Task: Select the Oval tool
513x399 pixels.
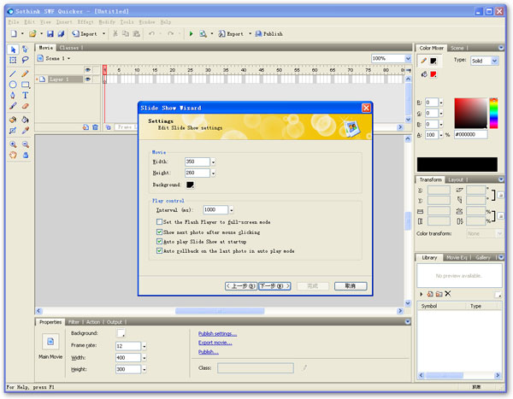Action: coord(13,85)
